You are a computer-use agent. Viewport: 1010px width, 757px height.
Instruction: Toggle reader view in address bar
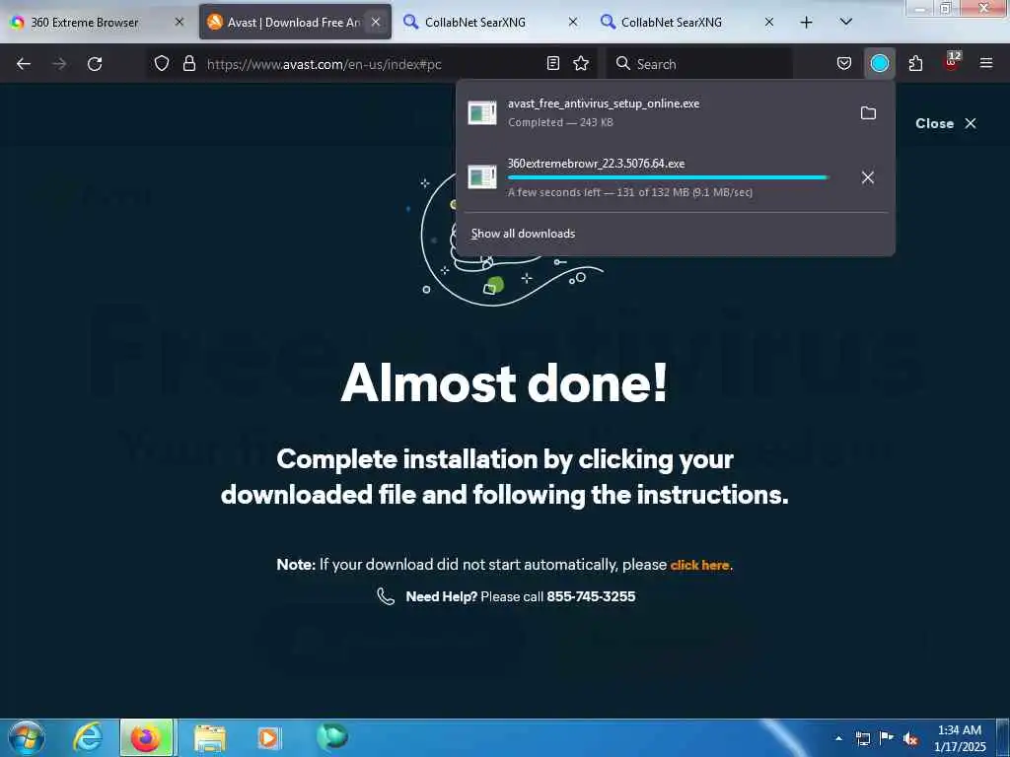pos(552,63)
